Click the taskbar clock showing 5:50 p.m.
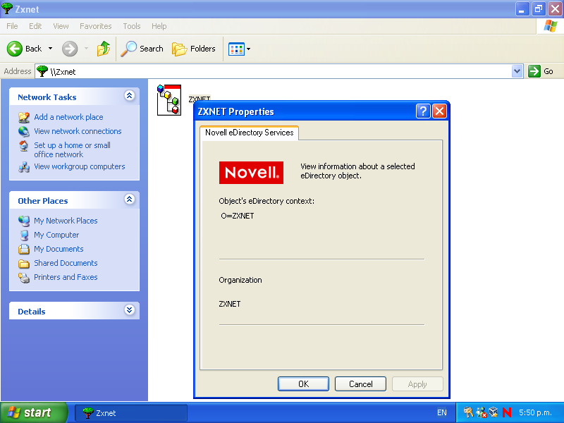Viewport: 564px width, 423px height. coord(535,412)
